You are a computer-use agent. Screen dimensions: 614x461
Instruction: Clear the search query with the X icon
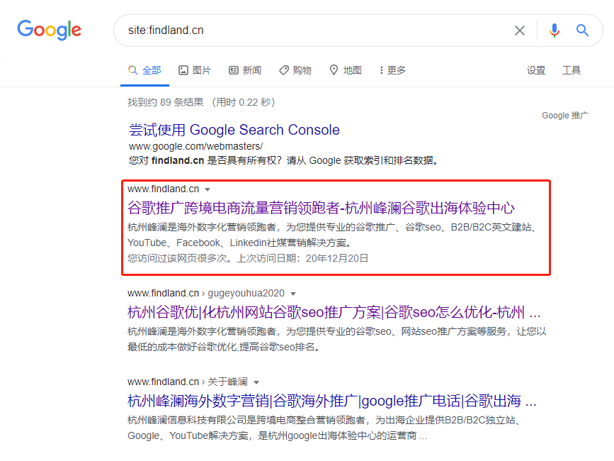[x=519, y=30]
